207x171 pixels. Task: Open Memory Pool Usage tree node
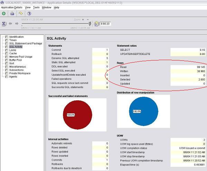(x=20, y=57)
